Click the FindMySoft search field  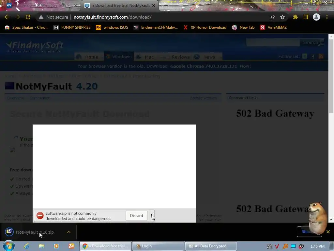point(273,42)
